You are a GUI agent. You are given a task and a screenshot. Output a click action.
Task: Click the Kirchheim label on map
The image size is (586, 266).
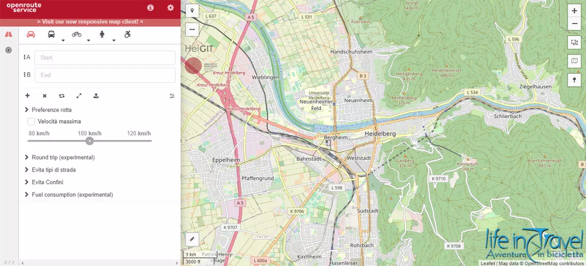click(309, 256)
